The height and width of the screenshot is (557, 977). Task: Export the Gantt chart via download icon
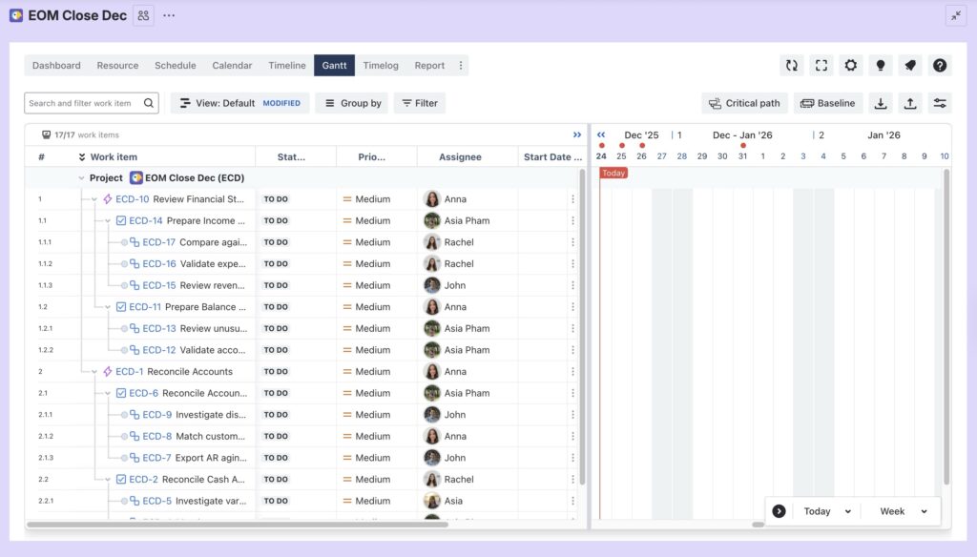coord(881,102)
